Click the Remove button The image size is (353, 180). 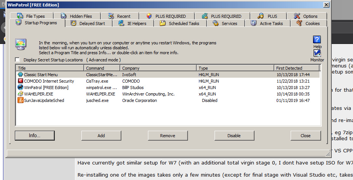168,136
